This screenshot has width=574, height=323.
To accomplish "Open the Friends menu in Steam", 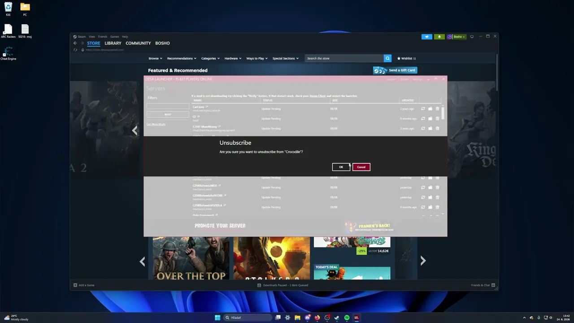I will coord(102,37).
